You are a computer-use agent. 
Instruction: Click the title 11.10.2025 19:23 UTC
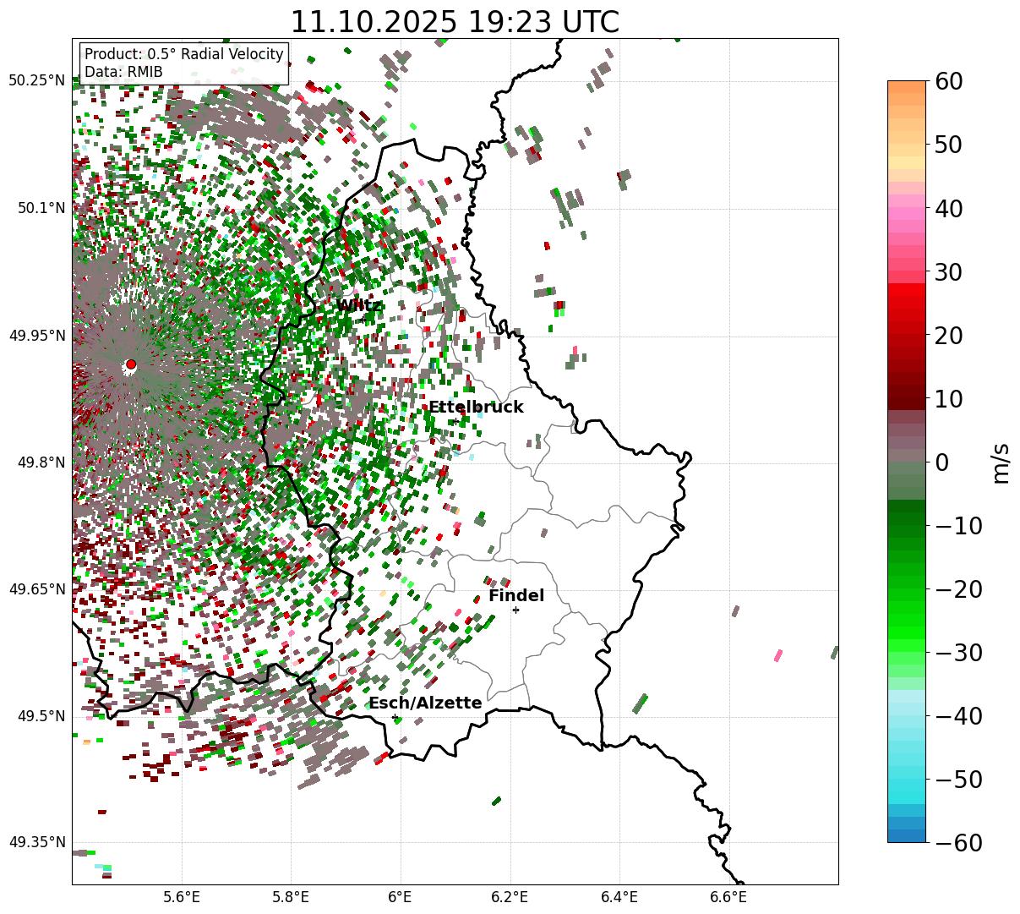455,22
